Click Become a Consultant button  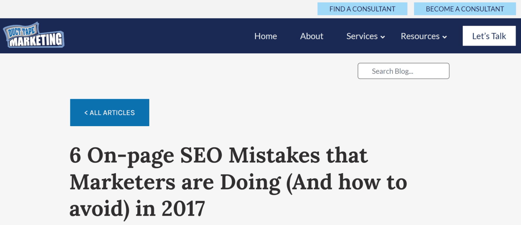[465, 9]
